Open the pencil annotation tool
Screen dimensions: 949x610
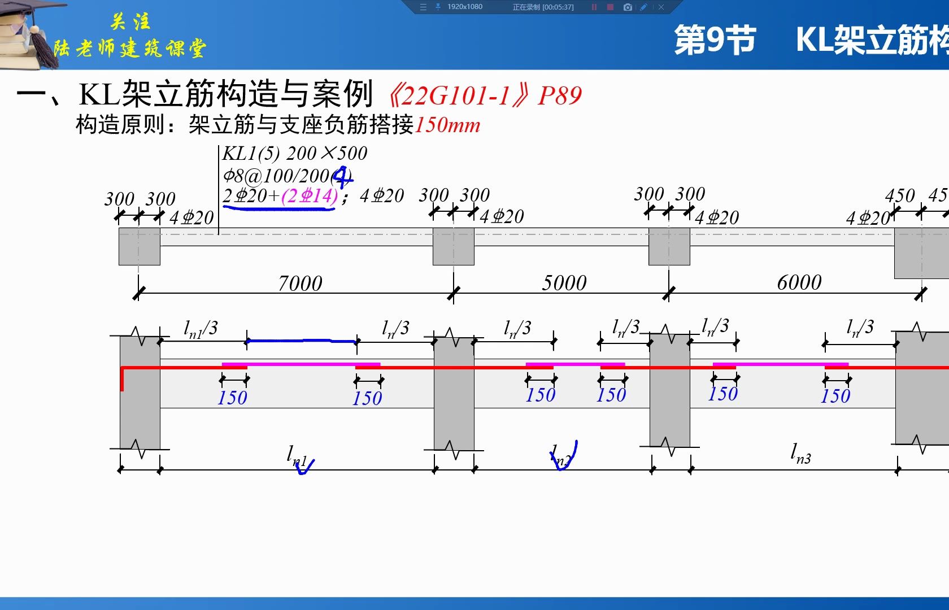coord(644,7)
